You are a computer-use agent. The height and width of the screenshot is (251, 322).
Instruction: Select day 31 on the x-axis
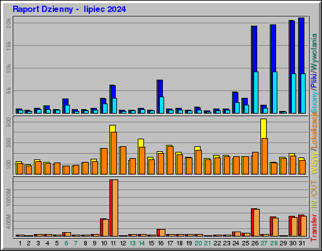(302, 243)
